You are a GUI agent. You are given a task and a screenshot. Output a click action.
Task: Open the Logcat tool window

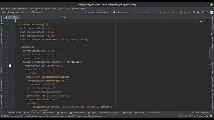[92, 113]
